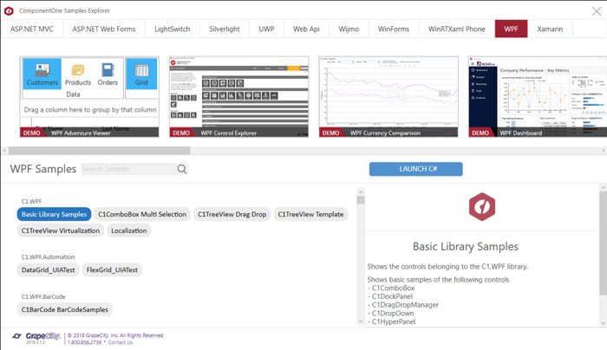Open the WPF Adventure Viewer demo thumbnail
607x350 pixels.
pos(89,97)
